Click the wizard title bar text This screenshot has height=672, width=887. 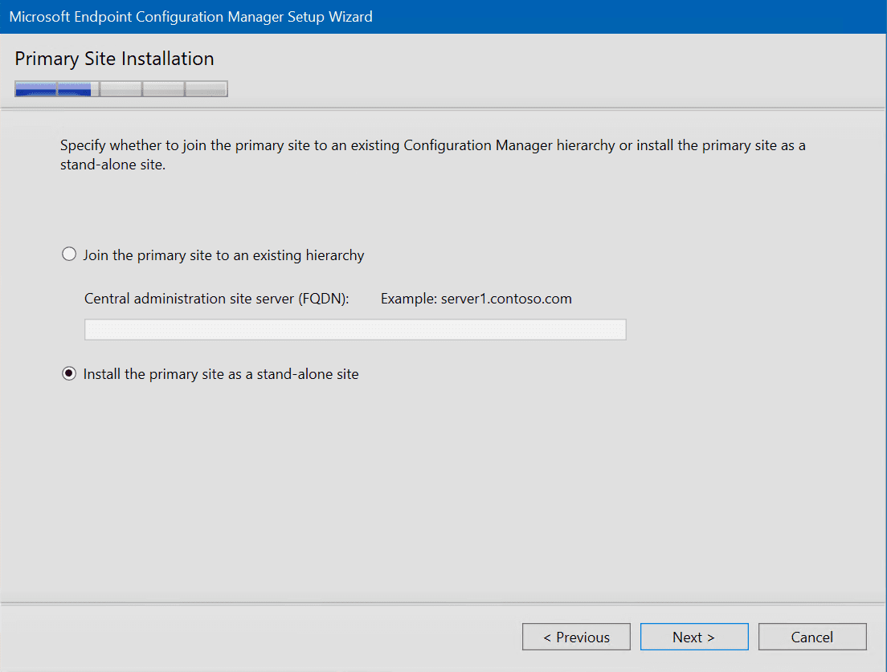[190, 16]
